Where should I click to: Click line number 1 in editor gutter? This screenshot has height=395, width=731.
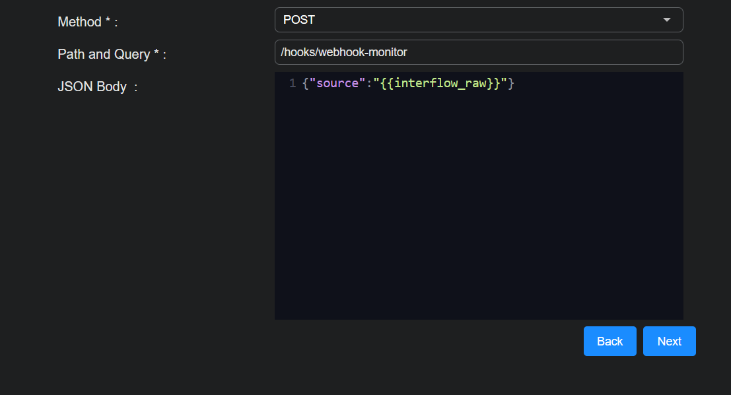click(x=292, y=84)
